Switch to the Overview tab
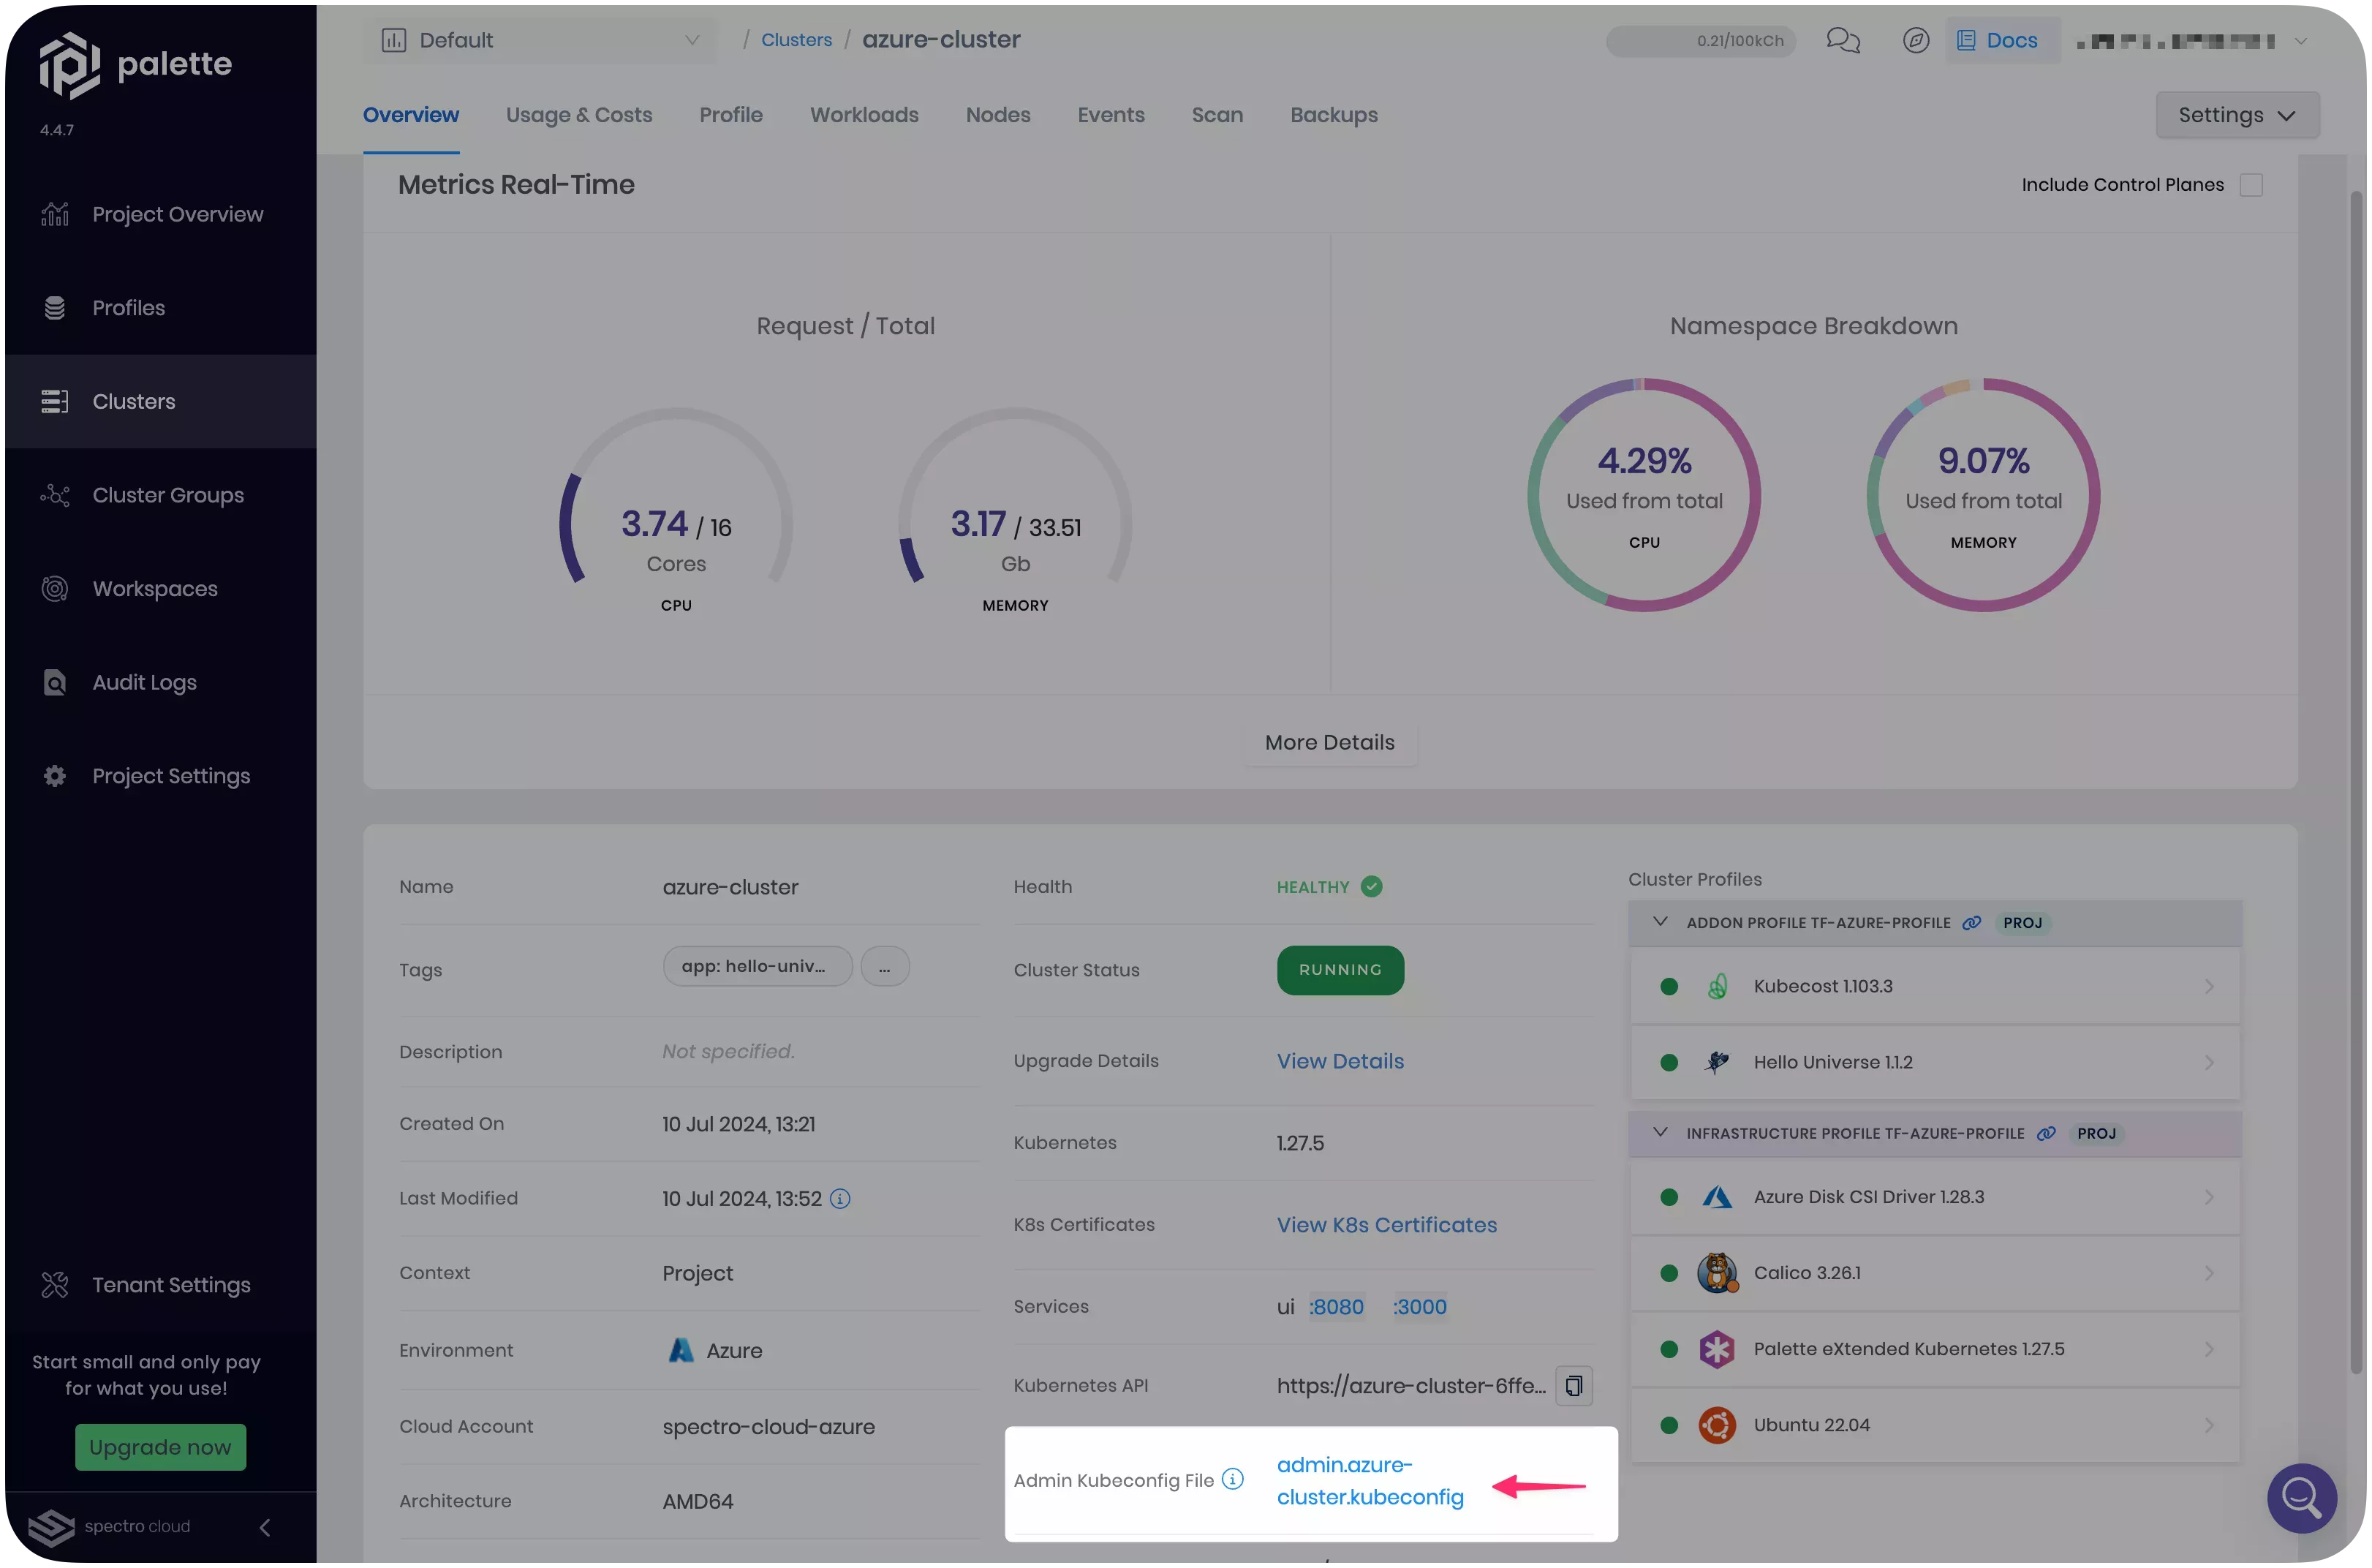 [411, 115]
